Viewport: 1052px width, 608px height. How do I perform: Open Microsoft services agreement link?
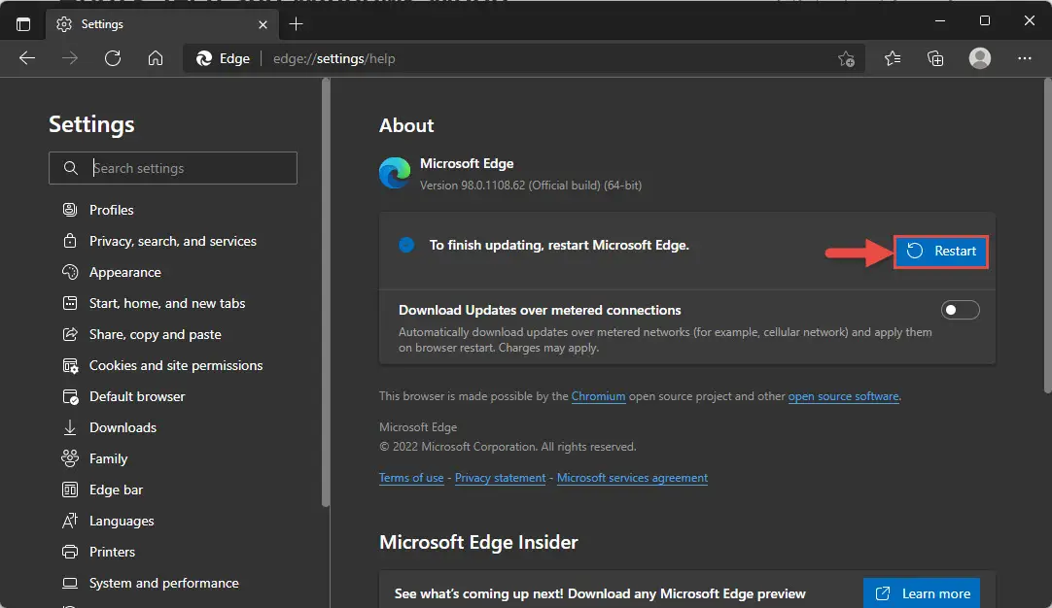[x=632, y=478]
